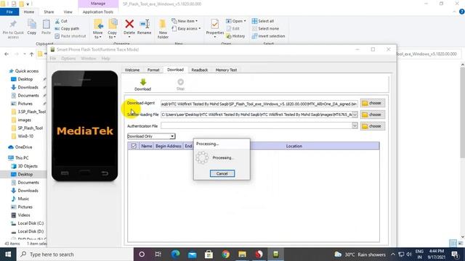The width and height of the screenshot is (465, 261).
Task: Click the Explorer Back arrow
Action: pos(7,54)
